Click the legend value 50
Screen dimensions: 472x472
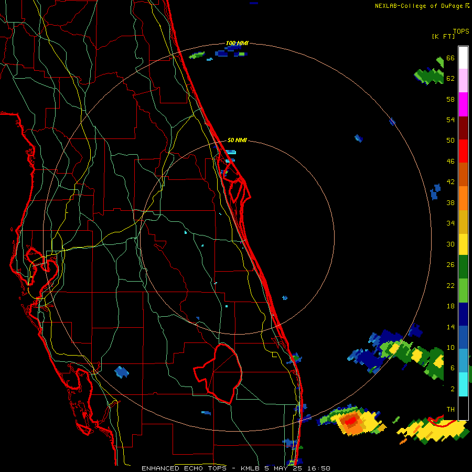coord(450,141)
